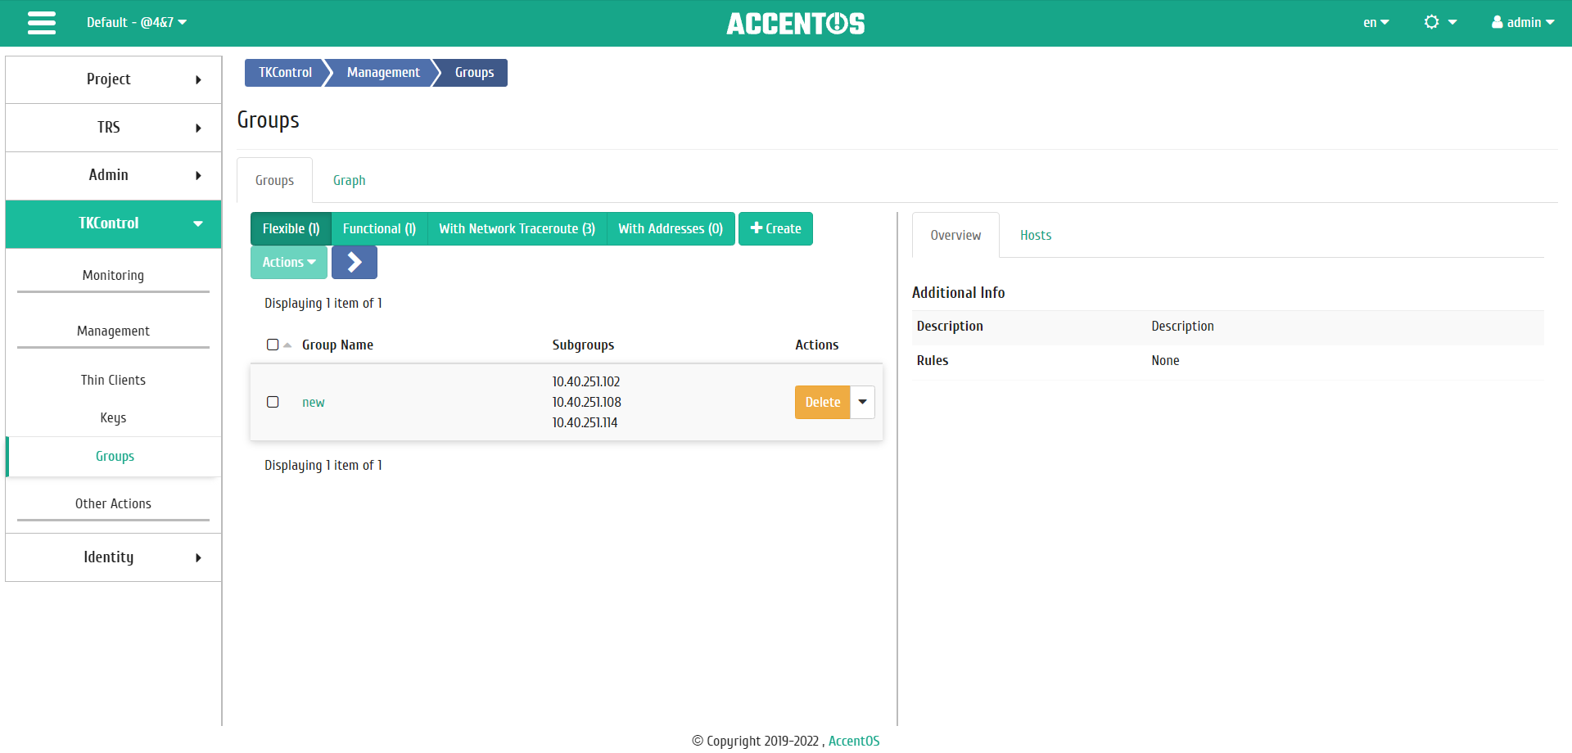Image resolution: width=1572 pixels, height=753 pixels.
Task: Filter by With Network Traceroute (3)
Action: pyautogui.click(x=517, y=229)
